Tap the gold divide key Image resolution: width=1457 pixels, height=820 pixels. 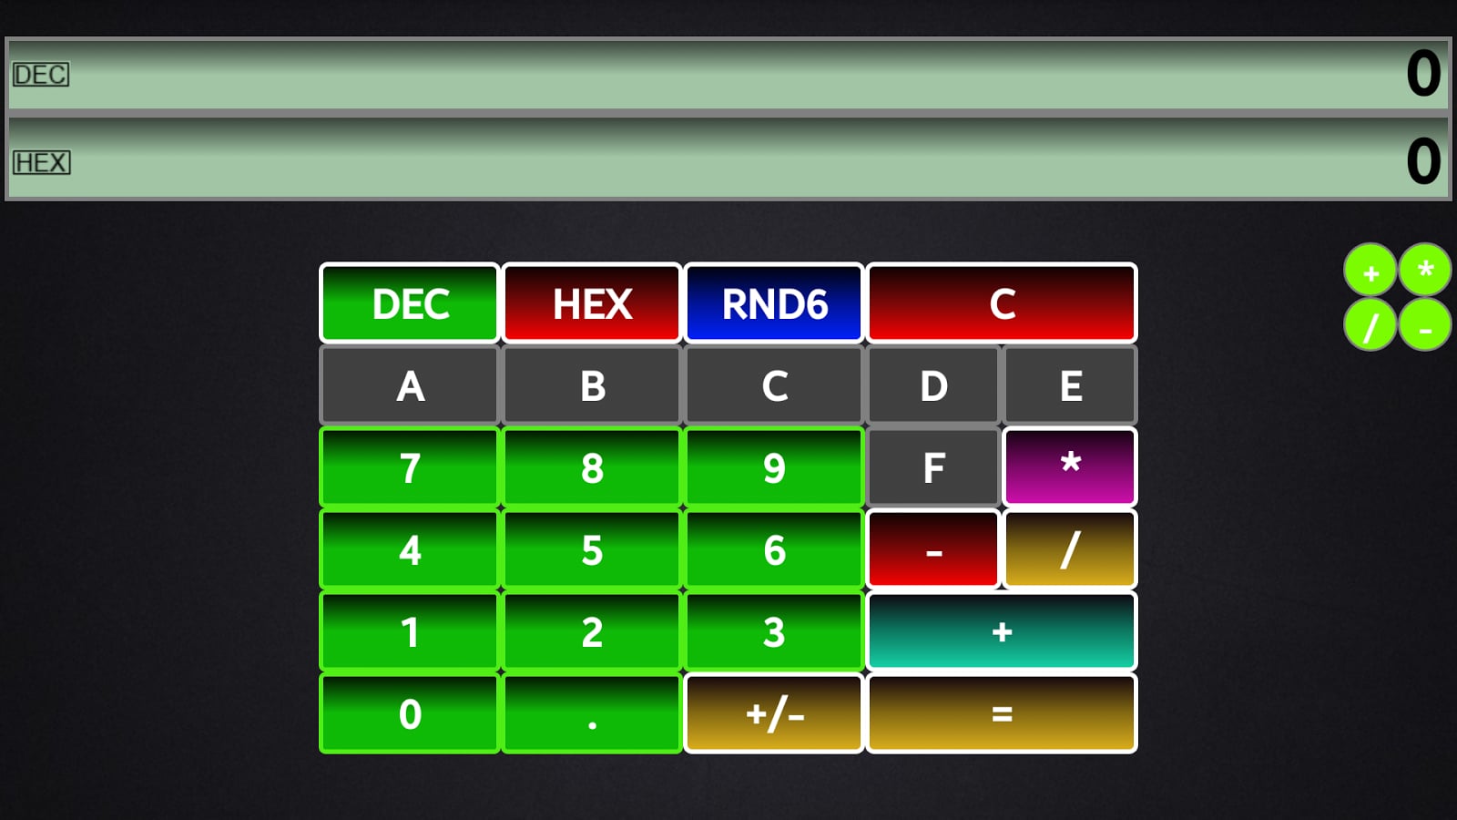(x=1070, y=549)
